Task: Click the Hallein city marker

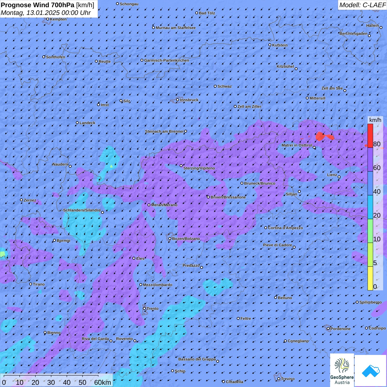Action: (x=381, y=27)
